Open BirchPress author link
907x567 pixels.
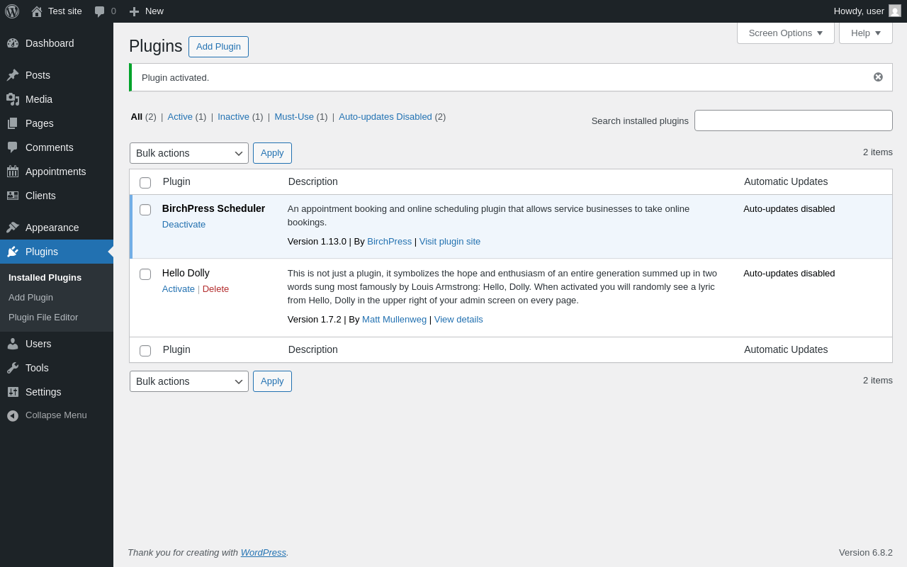click(389, 242)
